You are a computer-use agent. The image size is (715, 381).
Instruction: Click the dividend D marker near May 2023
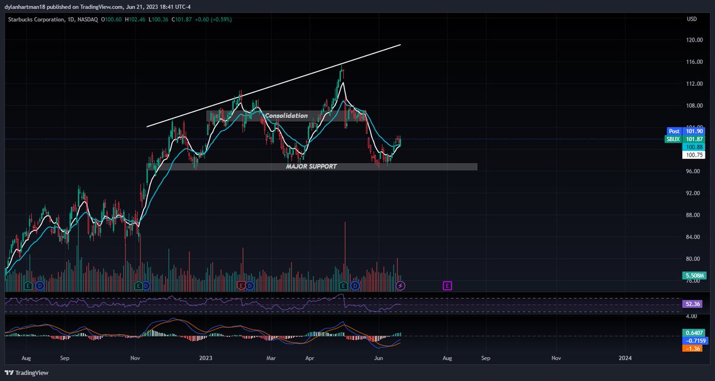pos(355,286)
